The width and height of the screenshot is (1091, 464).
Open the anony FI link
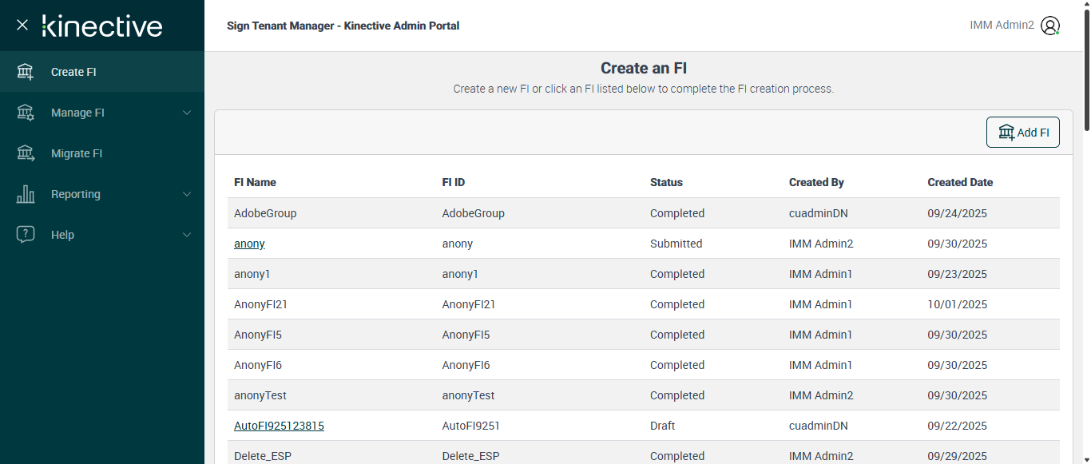click(x=249, y=244)
